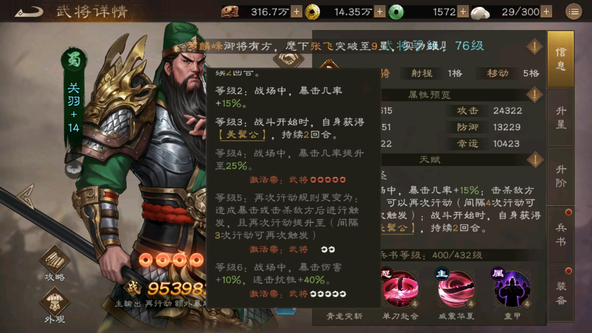Image resolution: width=592 pixels, height=333 pixels.
Task: Show level info exclamation next to 76级
Action: coord(535,46)
